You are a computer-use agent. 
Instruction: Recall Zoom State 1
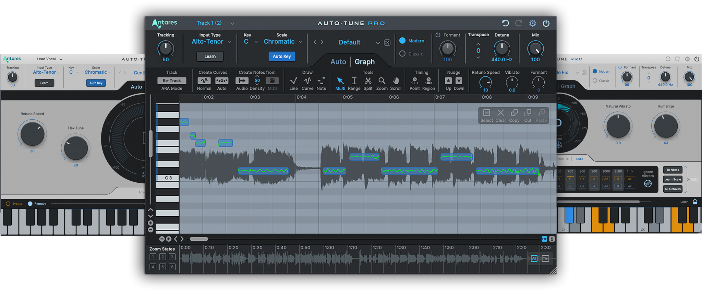coord(153,257)
